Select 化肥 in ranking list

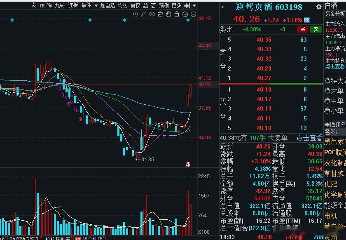point(330,184)
